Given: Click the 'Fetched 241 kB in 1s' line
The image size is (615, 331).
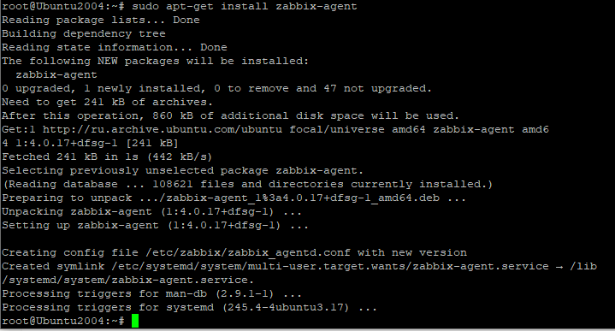Looking at the screenshot, I should coord(107,157).
